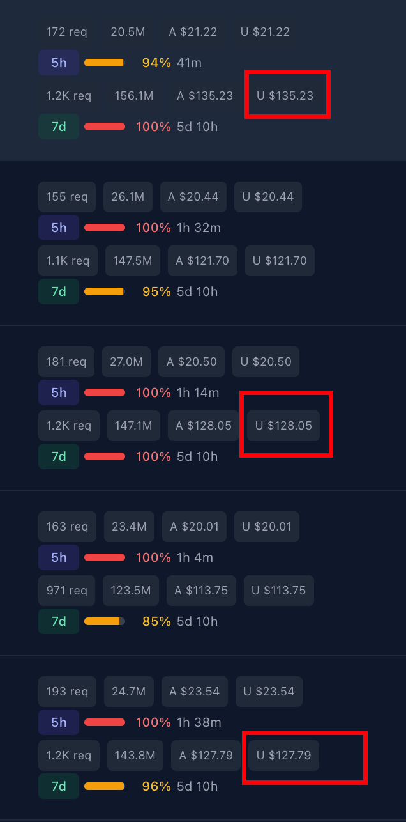Image resolution: width=406 pixels, height=822 pixels.
Task: Click the 7d badge next to 85%
Action: pos(59,621)
